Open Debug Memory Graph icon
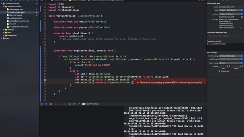This screenshot has height=137, width=244. pos(74,104)
